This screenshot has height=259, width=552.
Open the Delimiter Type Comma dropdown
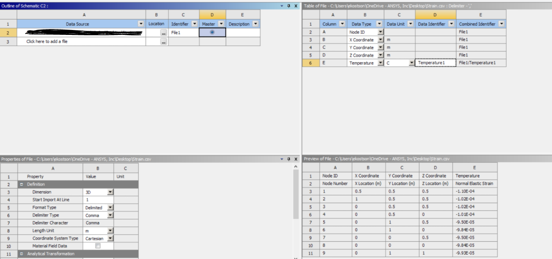(110, 215)
